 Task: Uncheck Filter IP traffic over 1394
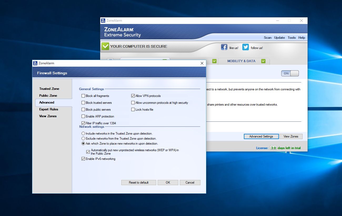point(83,123)
